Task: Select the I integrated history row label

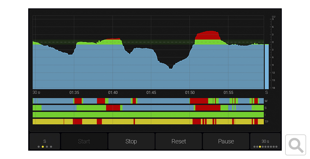Action: tap(265, 115)
